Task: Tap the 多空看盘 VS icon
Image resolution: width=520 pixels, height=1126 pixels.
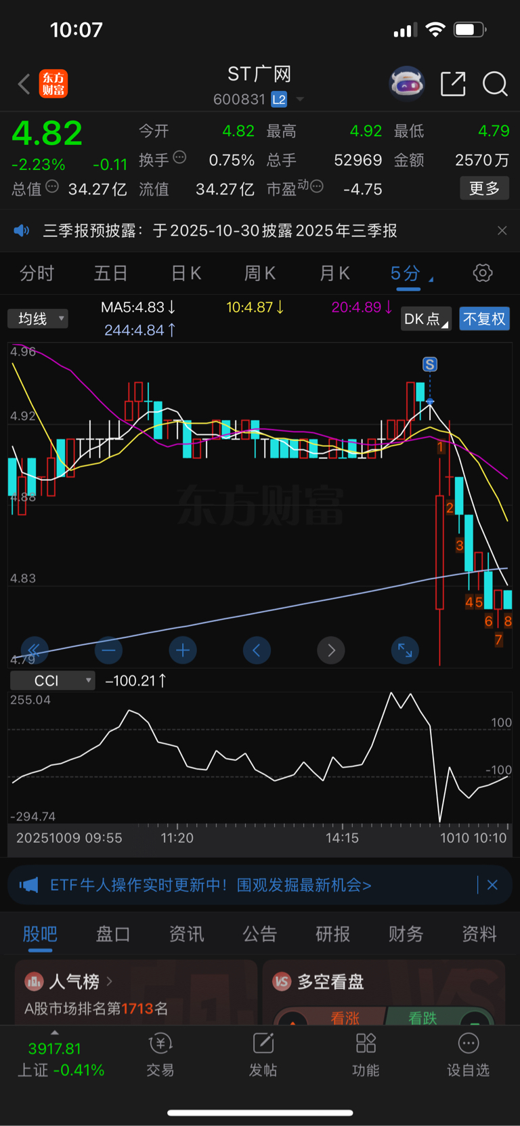Action: click(282, 981)
